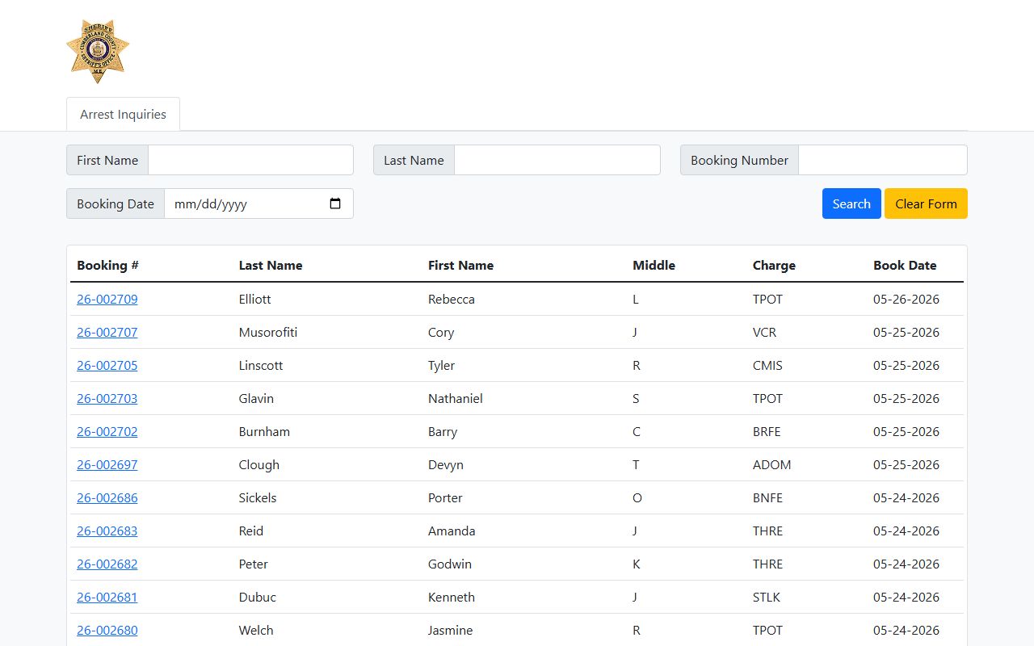
Task: Open booking link 26-002686 for Sickels
Action: point(107,497)
